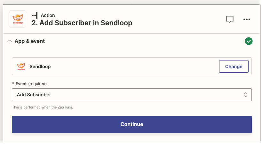This screenshot has height=144, width=262.
Task: Click the Action step type icon
Action: pyautogui.click(x=35, y=15)
